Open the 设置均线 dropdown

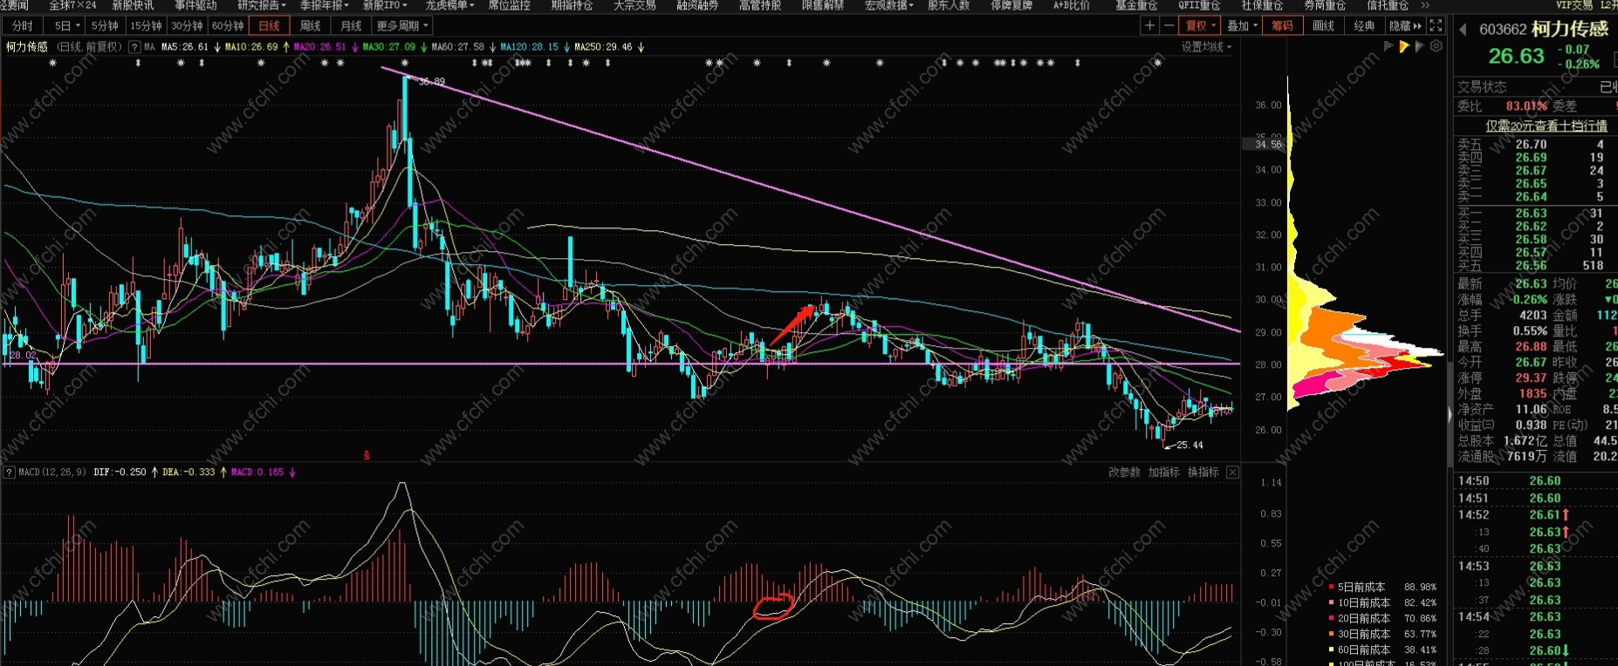tap(1207, 47)
